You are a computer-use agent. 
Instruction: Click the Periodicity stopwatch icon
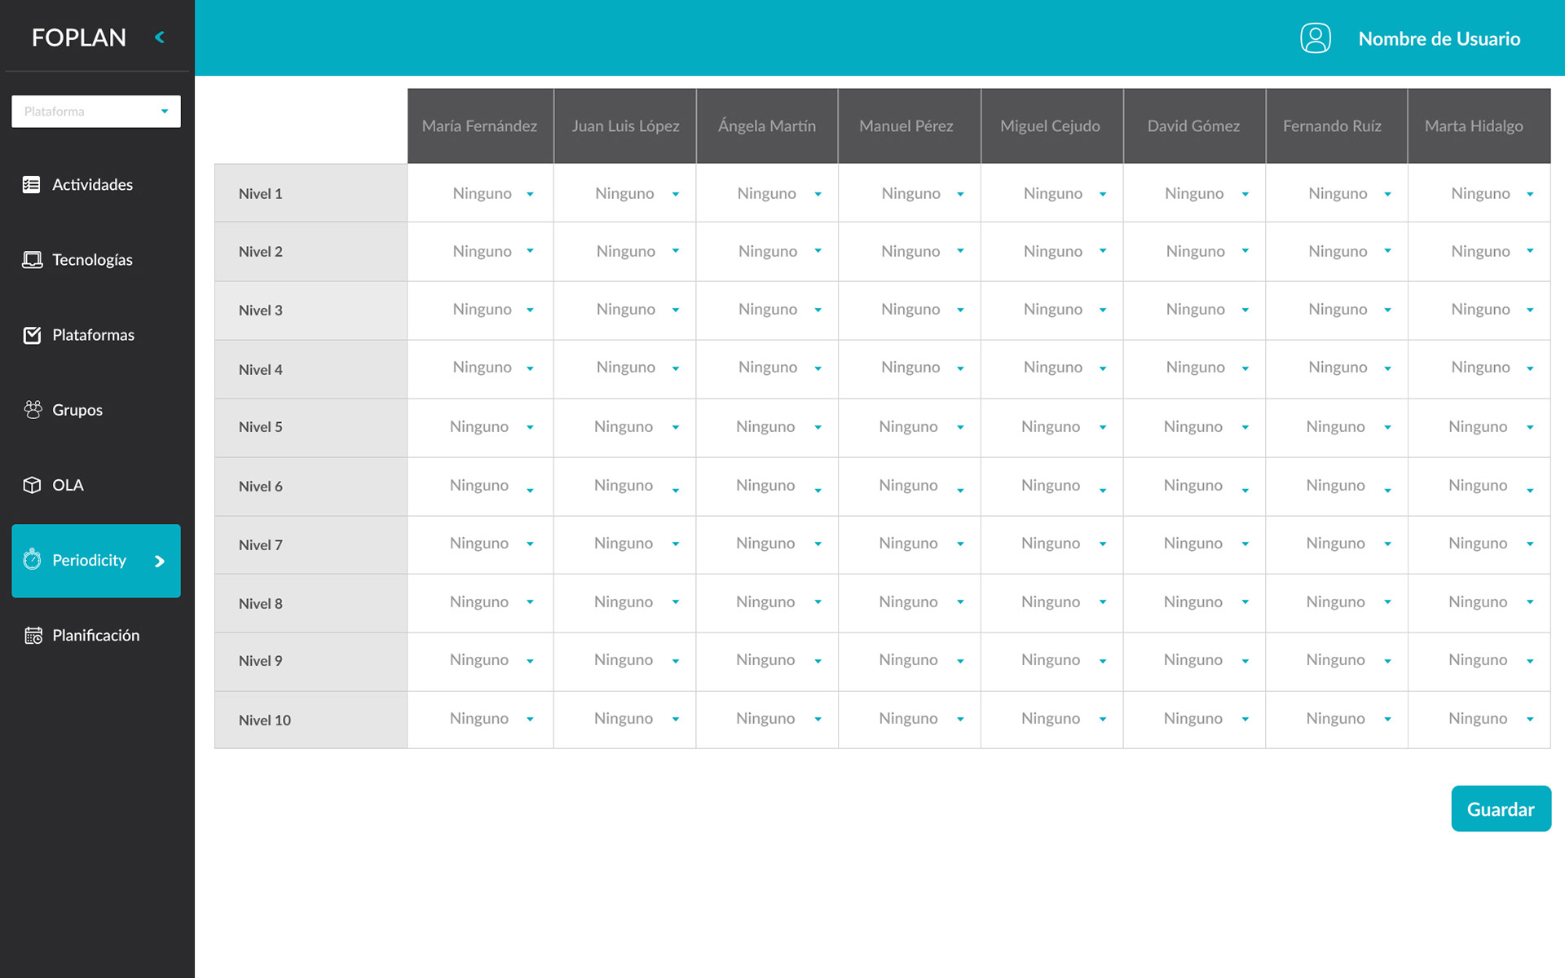(32, 560)
